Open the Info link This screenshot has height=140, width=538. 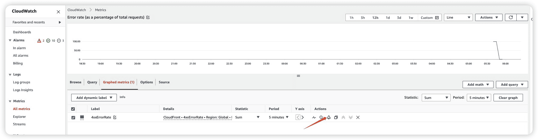pyautogui.click(x=122, y=97)
